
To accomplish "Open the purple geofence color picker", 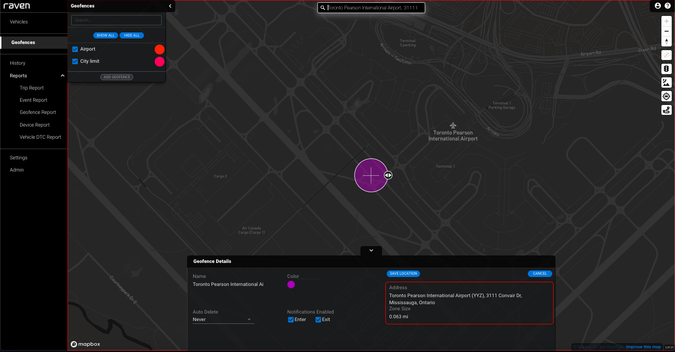I will (291, 285).
